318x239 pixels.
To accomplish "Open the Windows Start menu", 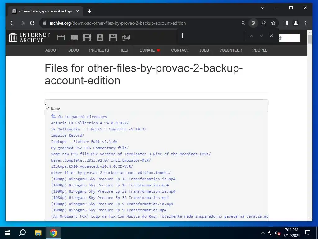I will [7, 233].
